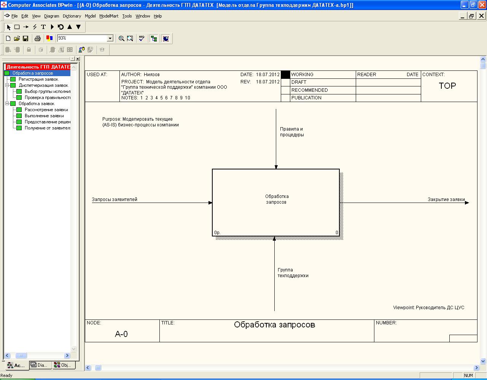Select the Precedence Arrow tool
Viewport: 487px width, 380px height.
(26, 27)
